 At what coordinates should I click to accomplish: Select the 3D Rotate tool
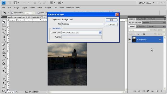coord(4,91)
